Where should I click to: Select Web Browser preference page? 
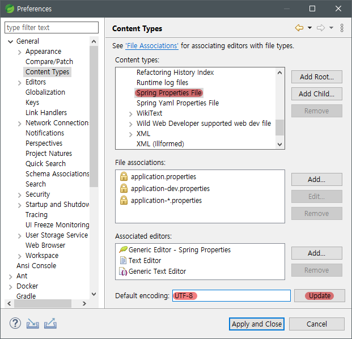tap(45, 245)
